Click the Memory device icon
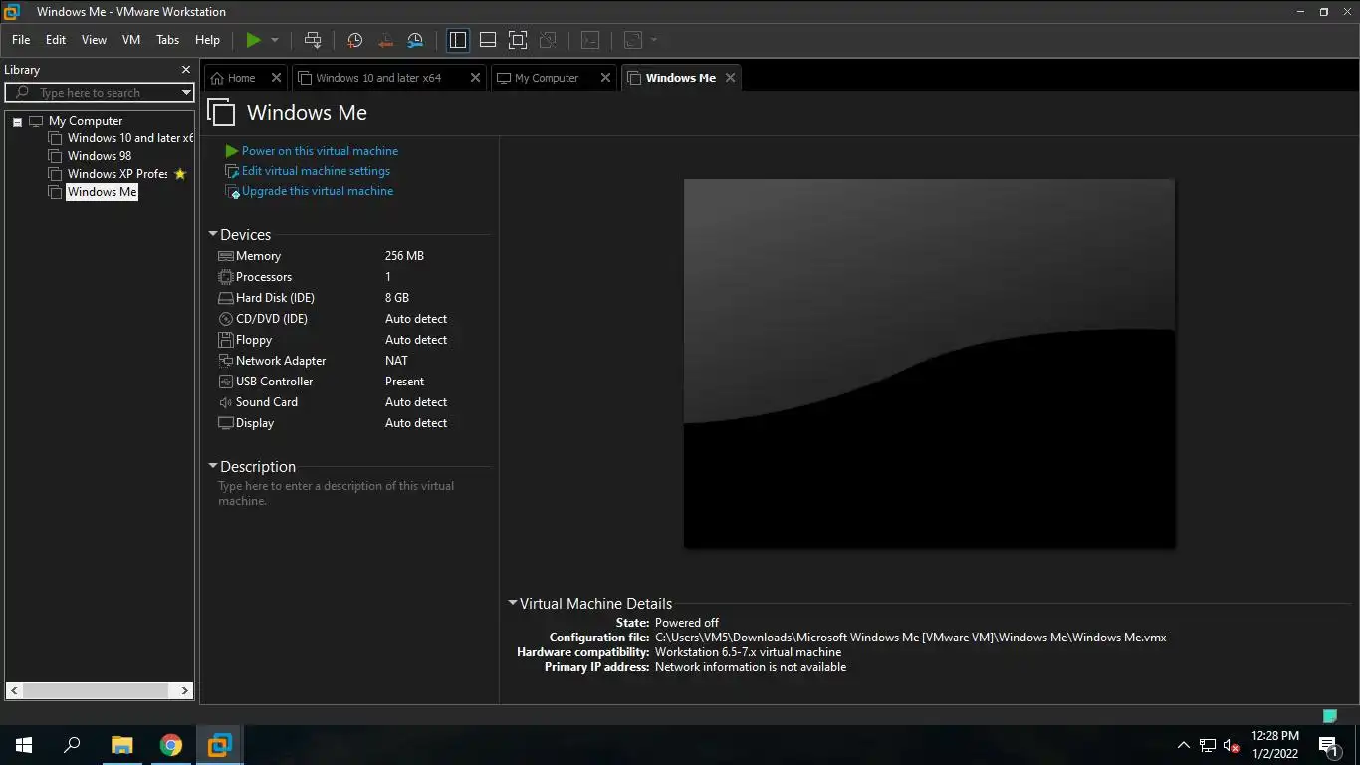1360x765 pixels. (x=226, y=256)
